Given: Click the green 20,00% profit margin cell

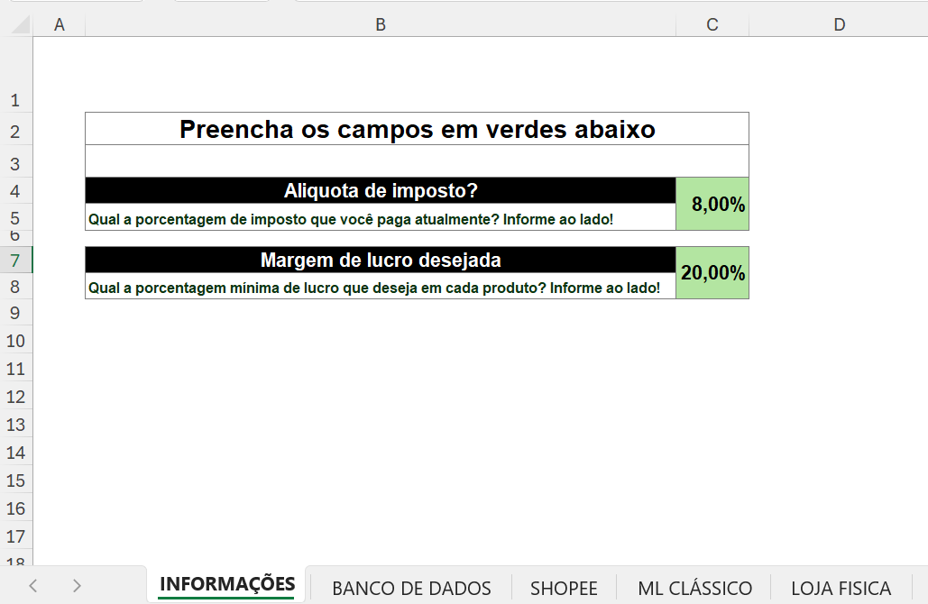Looking at the screenshot, I should click(x=712, y=272).
